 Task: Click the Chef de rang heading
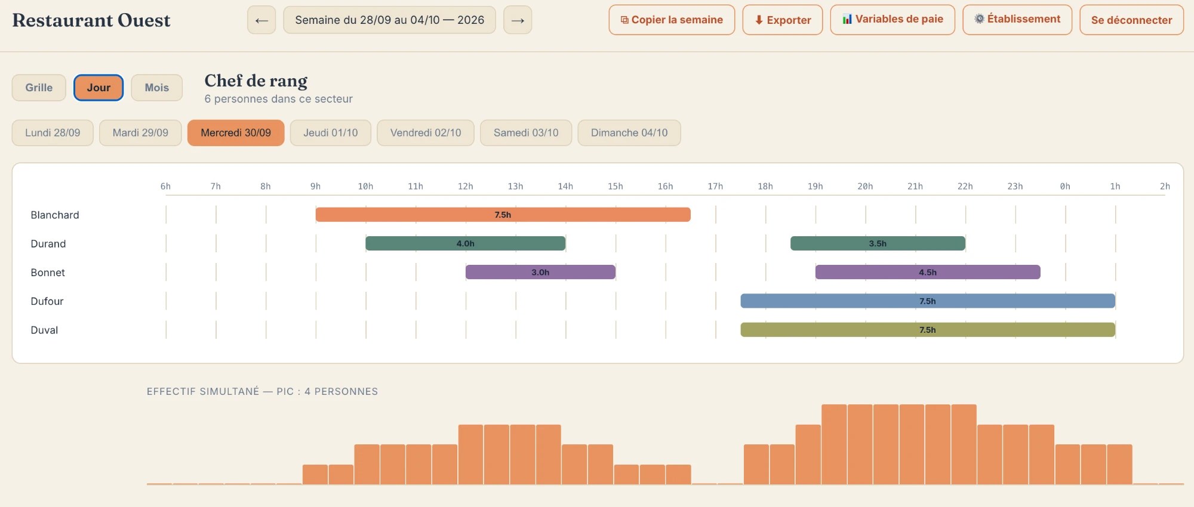(x=256, y=81)
